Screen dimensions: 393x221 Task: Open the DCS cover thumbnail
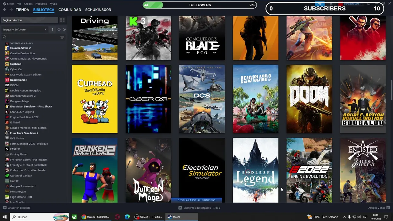pos(202,99)
